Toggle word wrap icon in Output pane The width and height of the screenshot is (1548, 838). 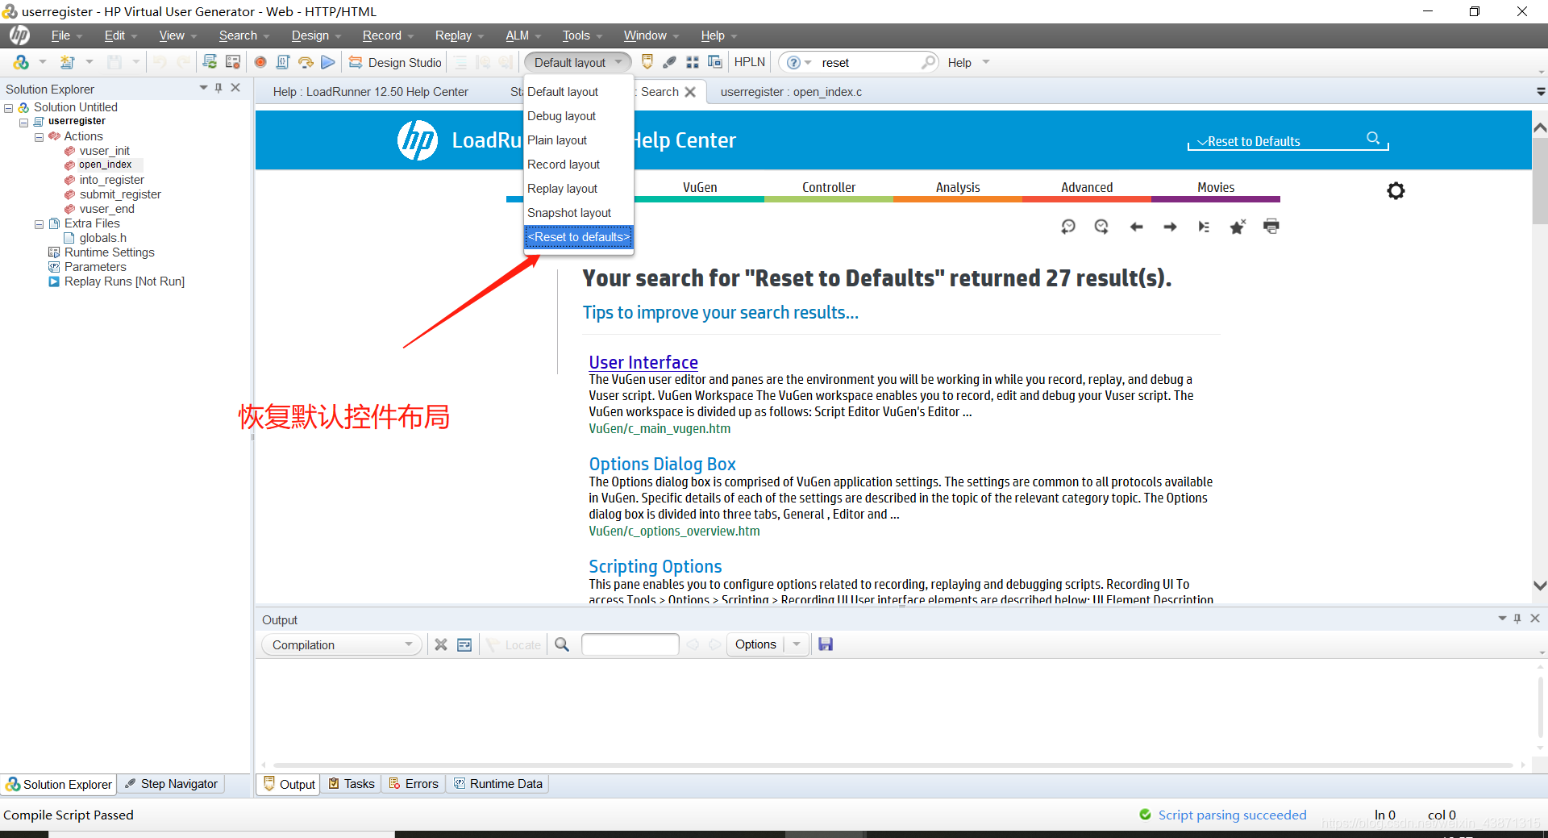(464, 644)
